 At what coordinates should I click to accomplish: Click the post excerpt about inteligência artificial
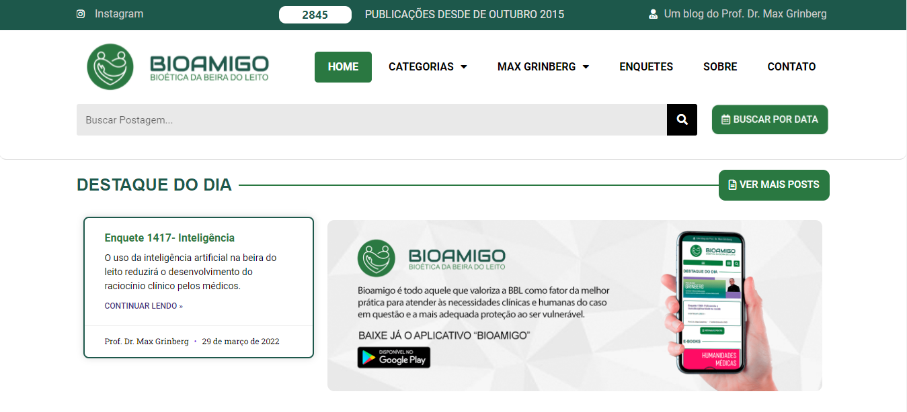pos(190,272)
